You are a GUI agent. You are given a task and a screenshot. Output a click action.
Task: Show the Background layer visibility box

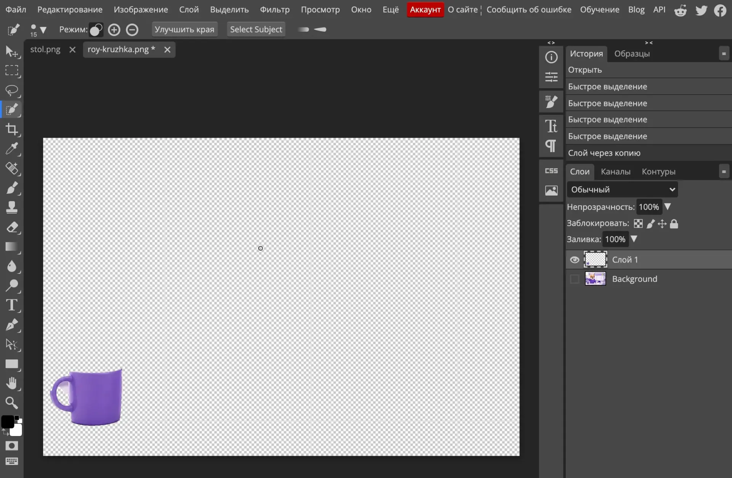coord(575,279)
